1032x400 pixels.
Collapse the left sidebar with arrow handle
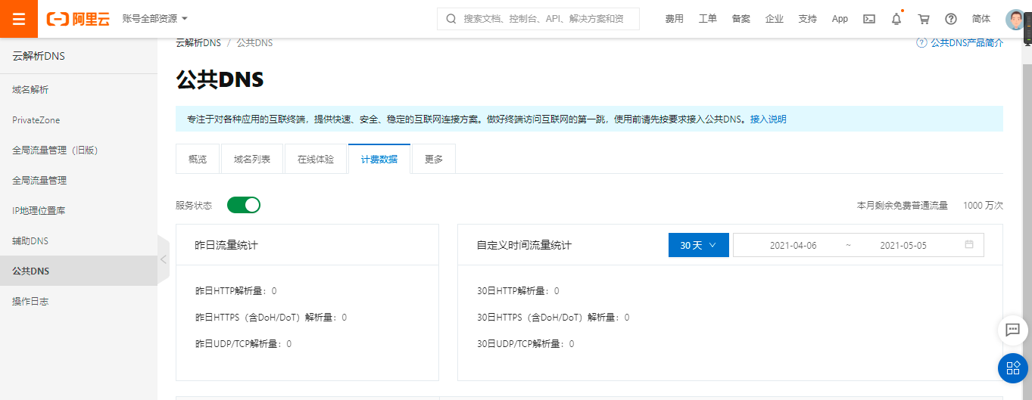pyautogui.click(x=164, y=259)
